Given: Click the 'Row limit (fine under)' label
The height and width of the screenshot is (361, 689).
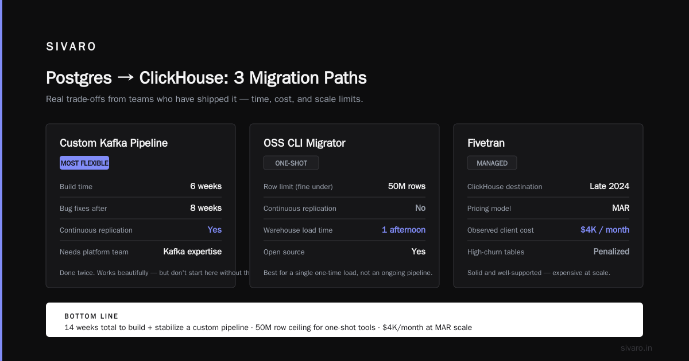Looking at the screenshot, I should coord(298,187).
